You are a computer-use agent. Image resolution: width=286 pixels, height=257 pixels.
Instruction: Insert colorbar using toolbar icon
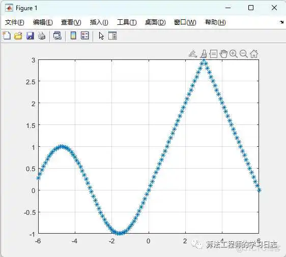(x=73, y=36)
